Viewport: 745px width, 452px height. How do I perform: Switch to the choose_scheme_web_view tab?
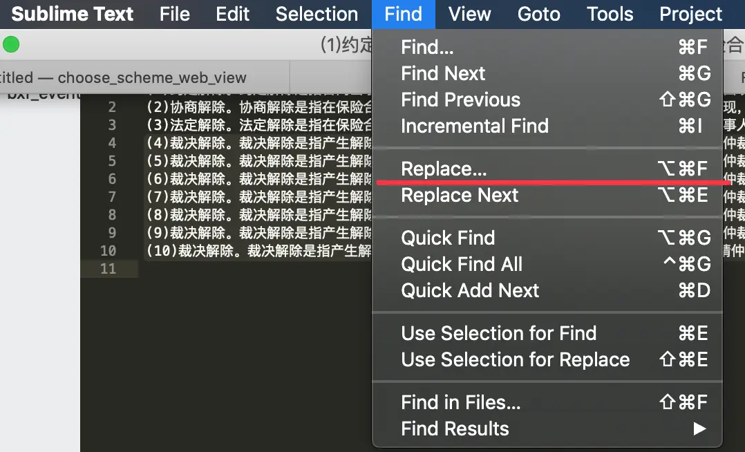tap(138, 78)
